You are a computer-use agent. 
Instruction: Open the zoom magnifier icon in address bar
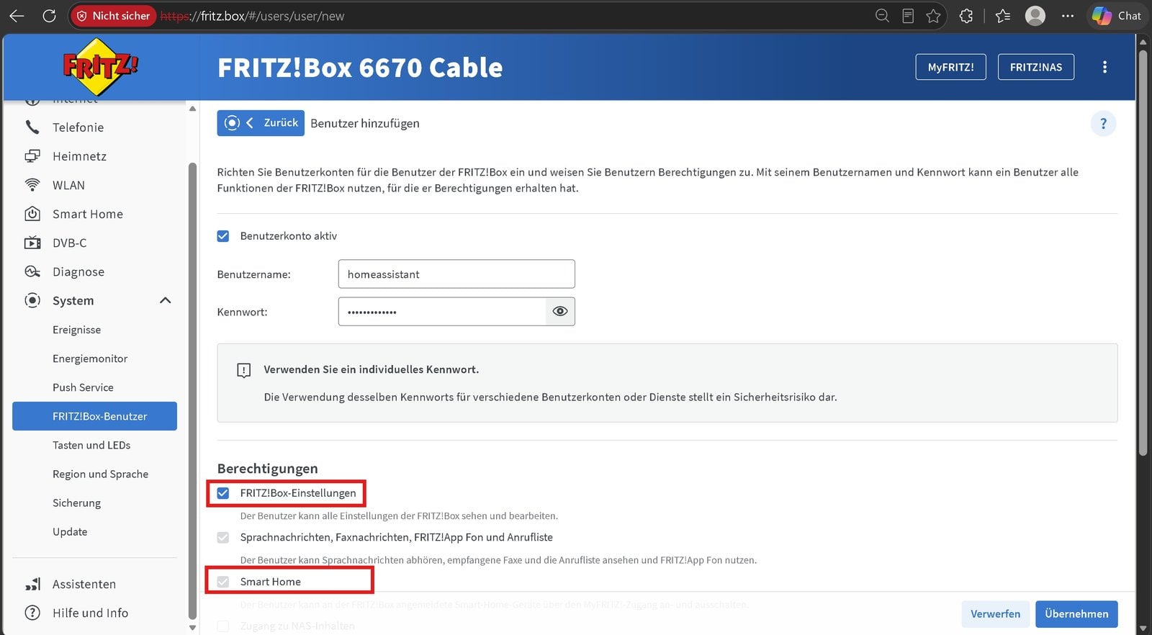click(882, 16)
